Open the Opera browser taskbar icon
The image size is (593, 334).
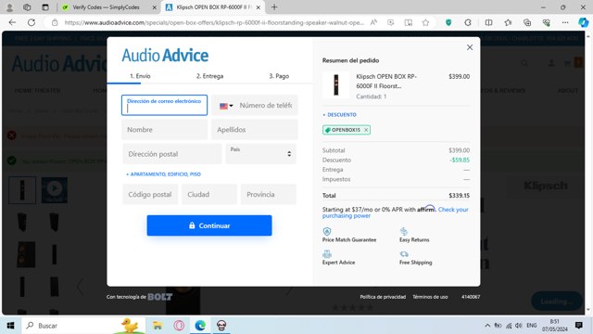click(179, 326)
